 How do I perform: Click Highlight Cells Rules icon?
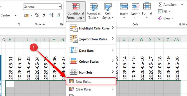(x=74, y=28)
